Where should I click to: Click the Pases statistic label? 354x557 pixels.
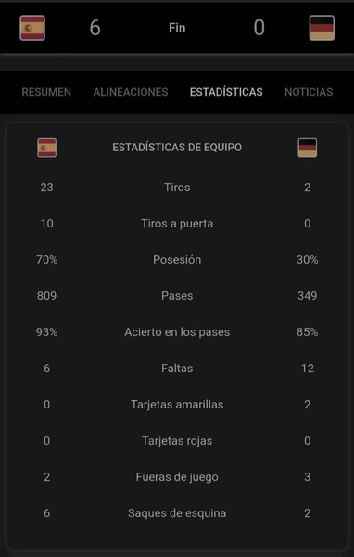pyautogui.click(x=177, y=296)
